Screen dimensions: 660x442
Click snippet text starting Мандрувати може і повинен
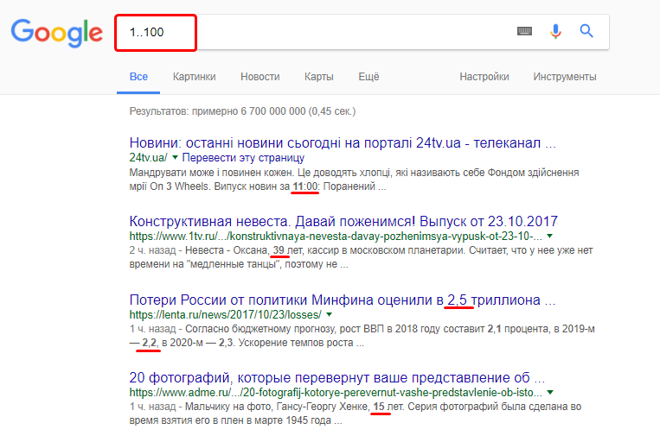coord(354,180)
